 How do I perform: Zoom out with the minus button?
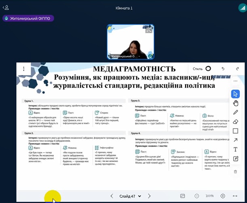tap(197, 196)
